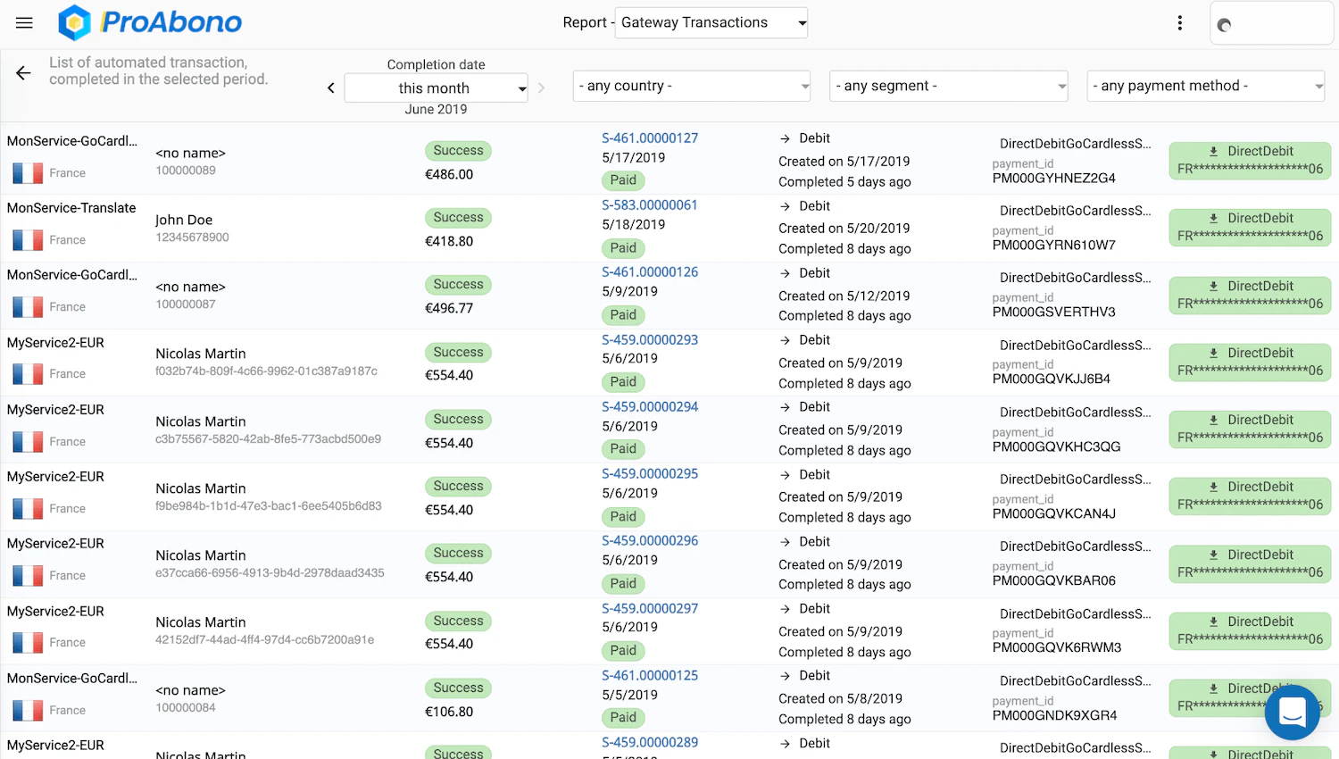Open invoice link S-459.00000295

click(x=650, y=474)
